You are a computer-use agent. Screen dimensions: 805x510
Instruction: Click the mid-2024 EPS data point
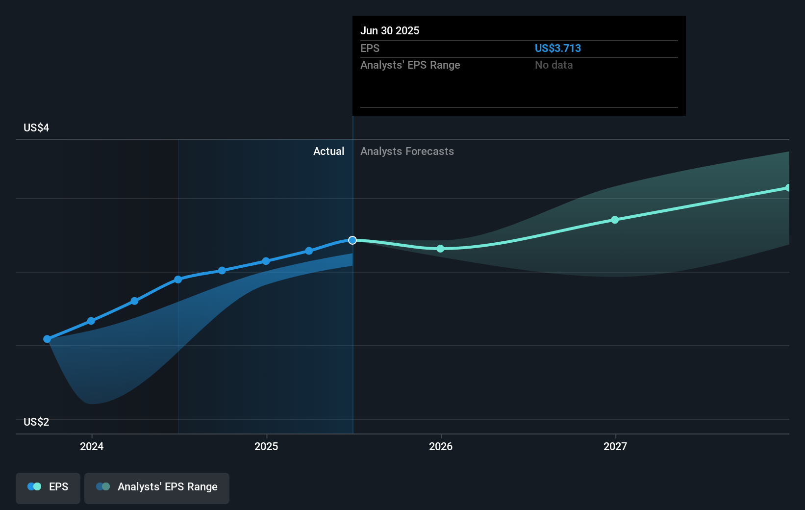(178, 280)
